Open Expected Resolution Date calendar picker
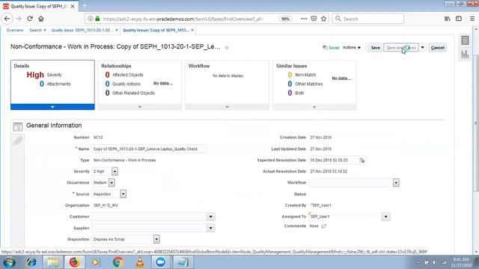Viewport: 479px width, 269px height. point(362,161)
